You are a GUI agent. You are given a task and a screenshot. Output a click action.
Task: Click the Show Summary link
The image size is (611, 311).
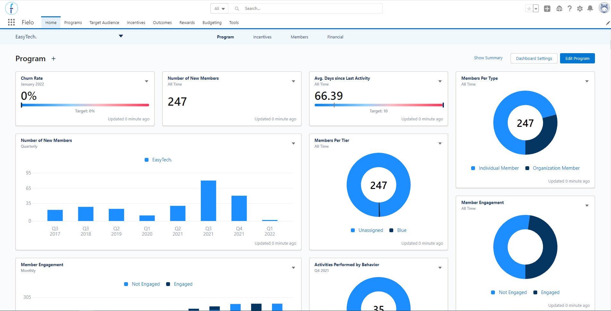[x=488, y=58]
